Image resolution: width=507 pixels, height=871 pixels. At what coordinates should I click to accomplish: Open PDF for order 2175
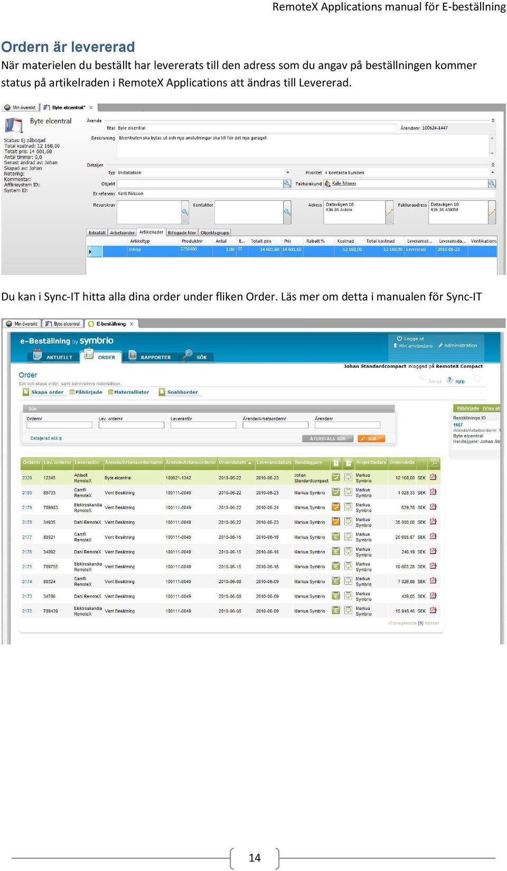433,566
